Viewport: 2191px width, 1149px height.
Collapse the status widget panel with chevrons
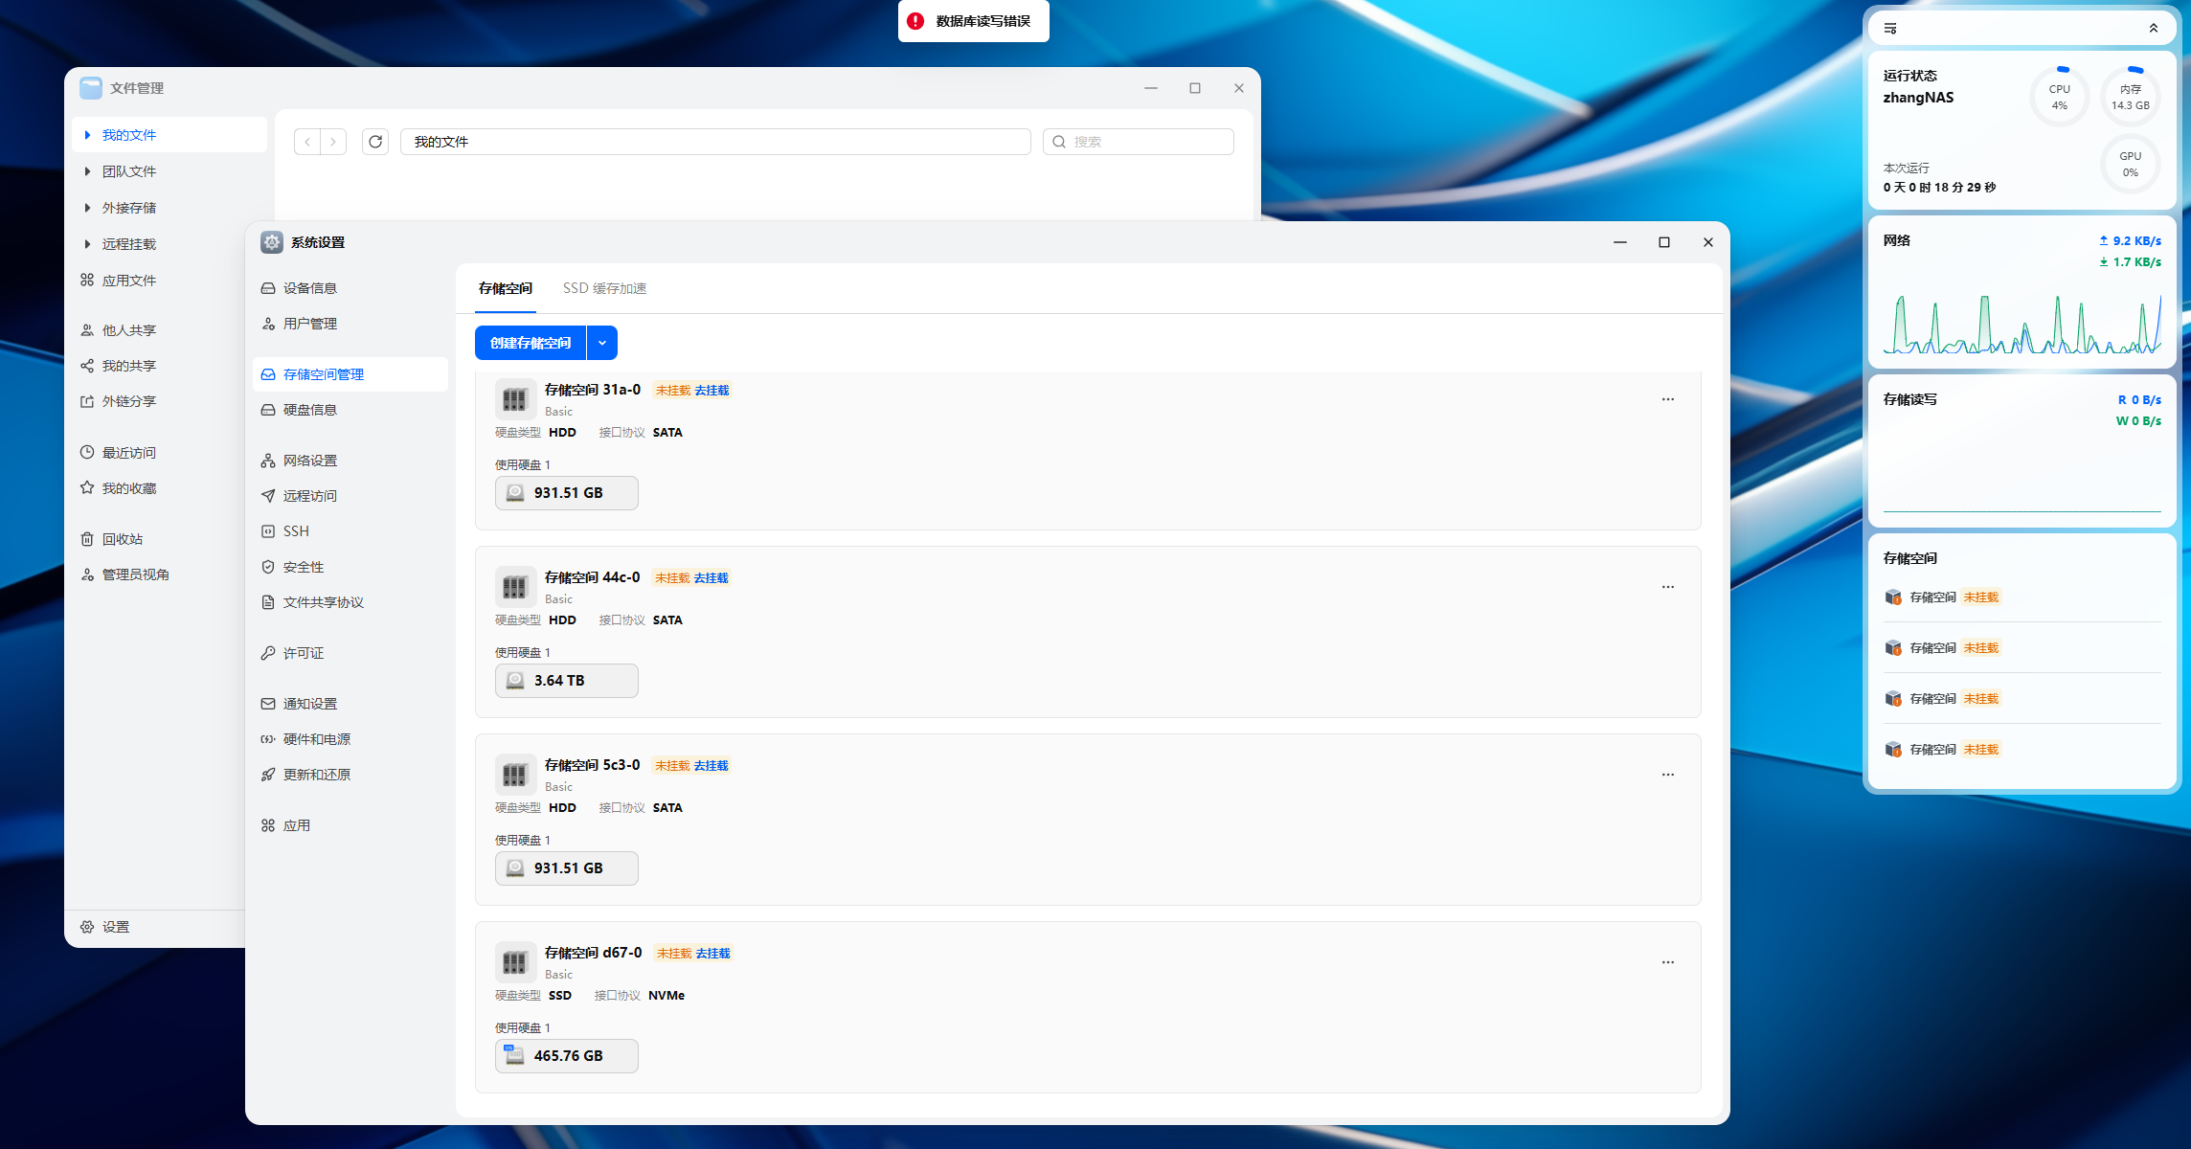click(2154, 29)
